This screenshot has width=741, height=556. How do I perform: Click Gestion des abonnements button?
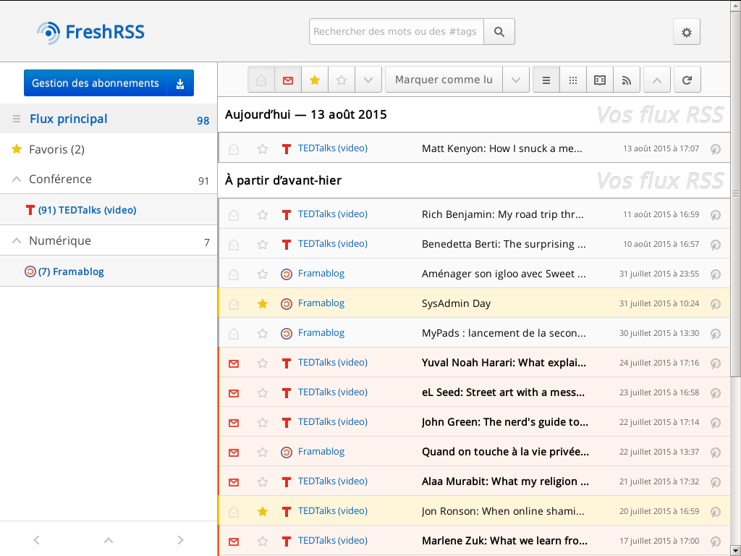pos(96,83)
